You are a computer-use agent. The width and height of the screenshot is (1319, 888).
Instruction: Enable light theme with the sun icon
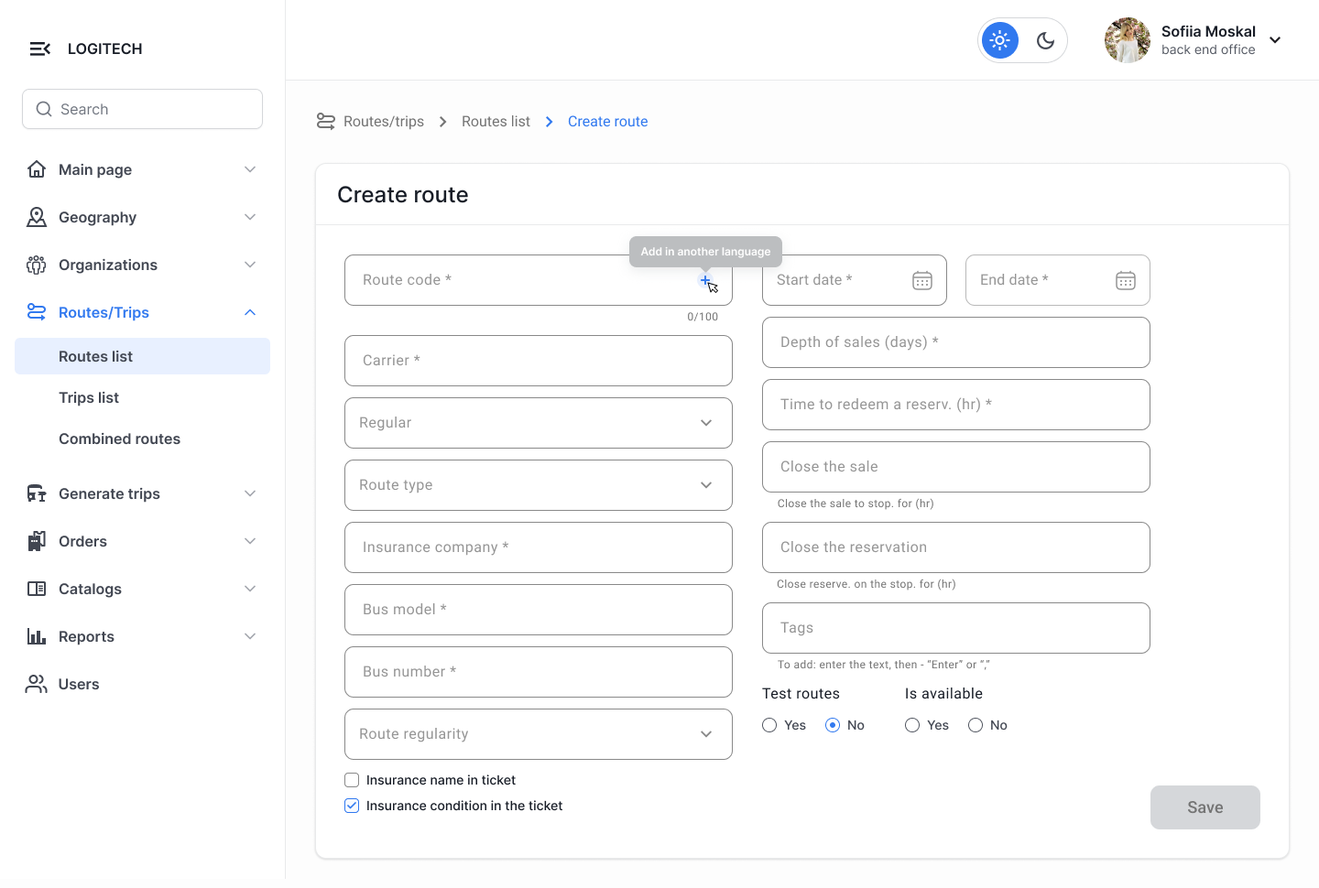coord(999,40)
